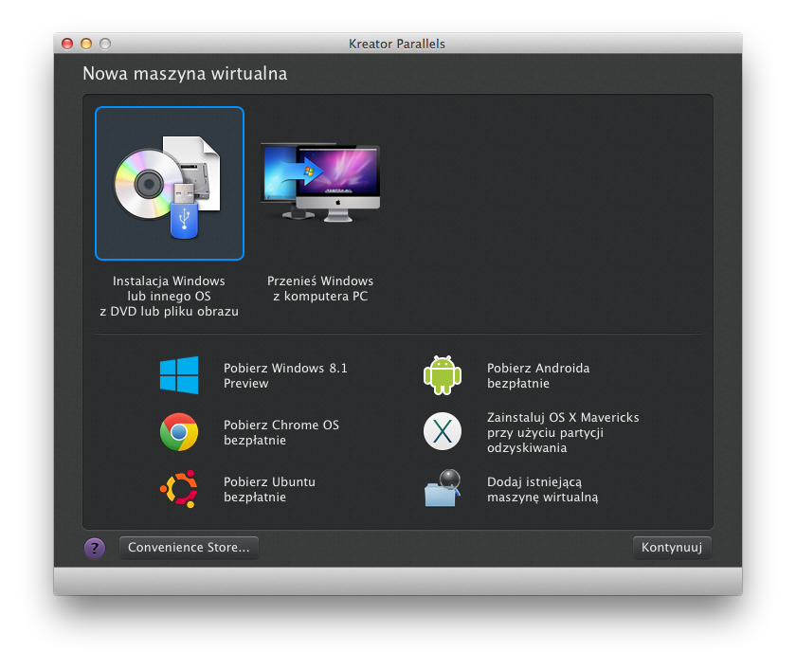
Task: Click the green Android robot icon
Action: coord(442,375)
